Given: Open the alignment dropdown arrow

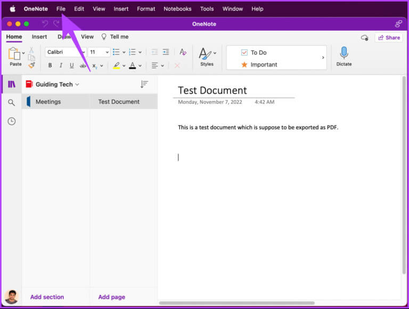Looking at the screenshot, I should tap(162, 66).
